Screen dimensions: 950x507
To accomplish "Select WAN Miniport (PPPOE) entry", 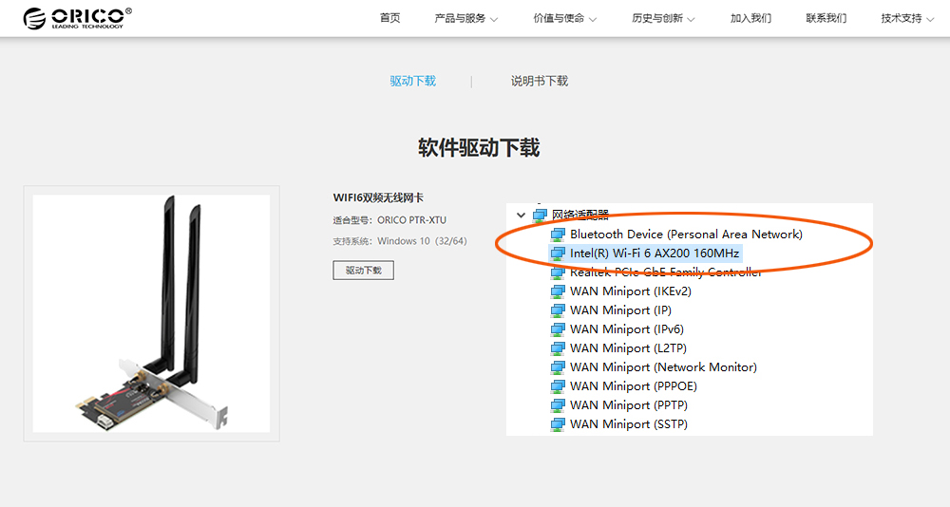I will point(633,386).
